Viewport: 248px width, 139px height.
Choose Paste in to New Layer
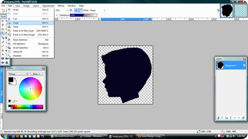coord(31,31)
